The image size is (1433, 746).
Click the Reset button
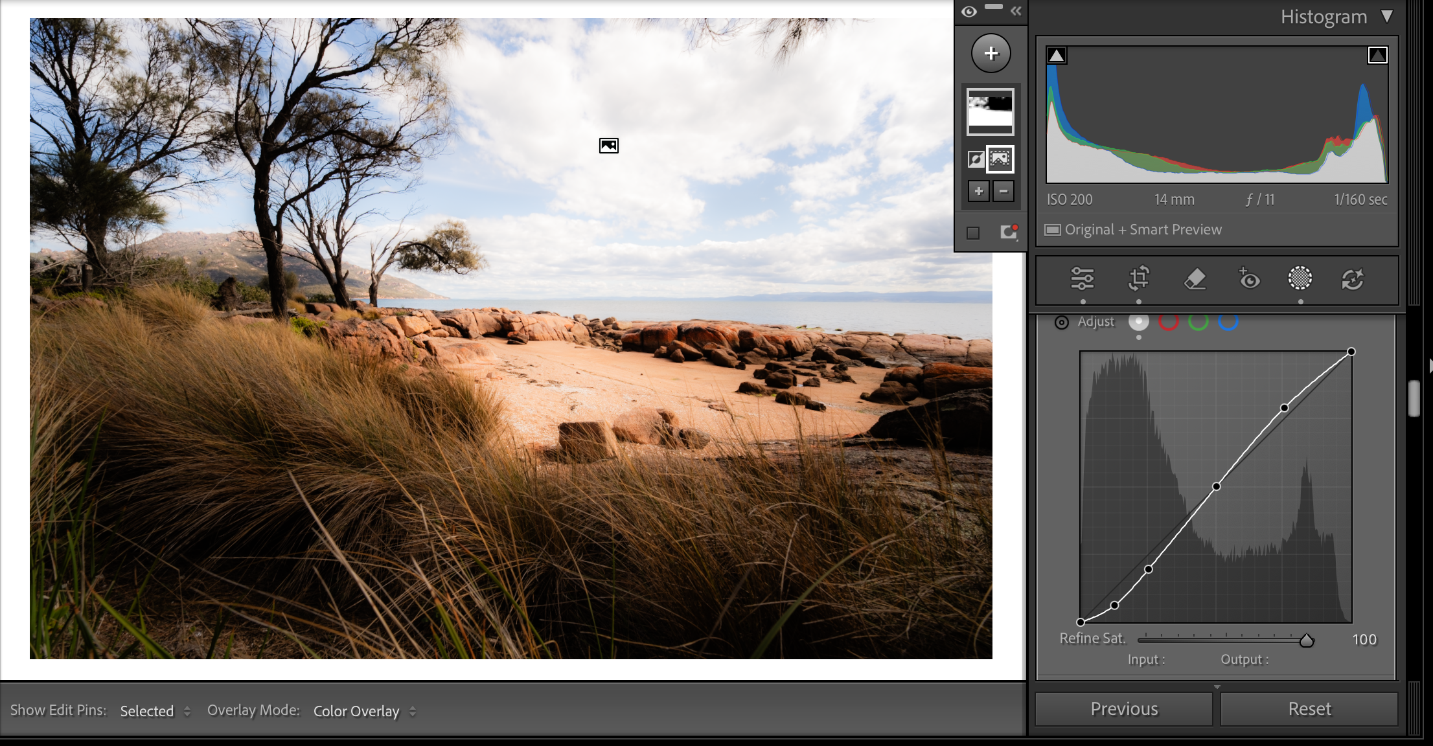click(1309, 709)
